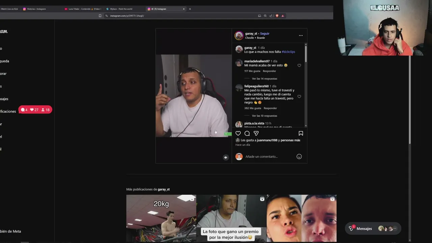Open the Brave shields icon
Viewport: 432px width, 243px height.
point(277,16)
